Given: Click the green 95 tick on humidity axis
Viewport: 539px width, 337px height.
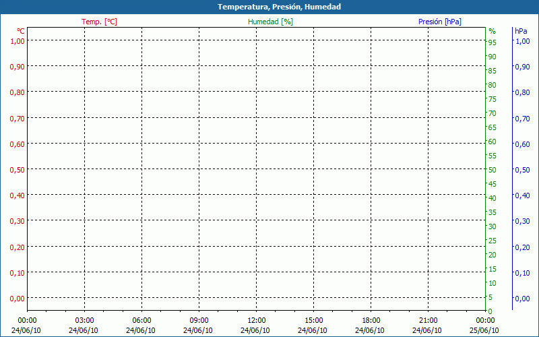Looking at the screenshot, I should click(x=493, y=42).
